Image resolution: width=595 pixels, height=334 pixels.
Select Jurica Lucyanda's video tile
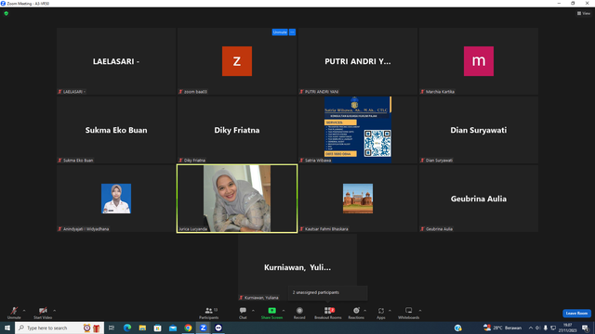237,199
